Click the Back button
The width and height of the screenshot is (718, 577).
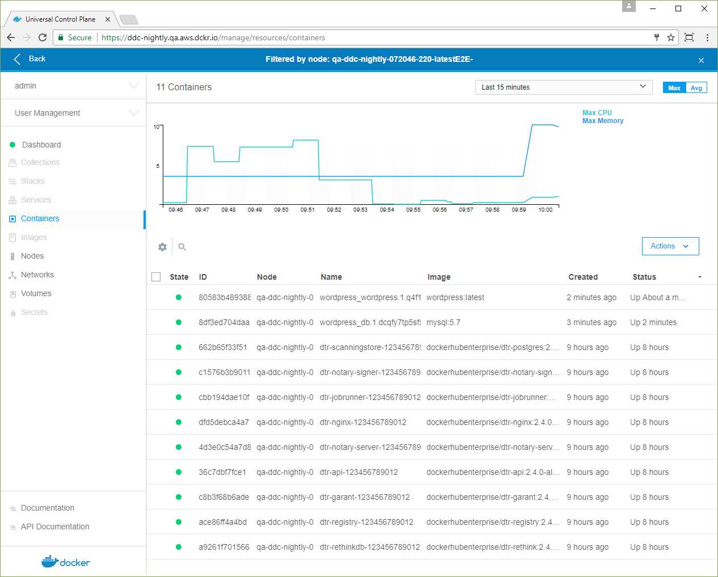coord(29,59)
